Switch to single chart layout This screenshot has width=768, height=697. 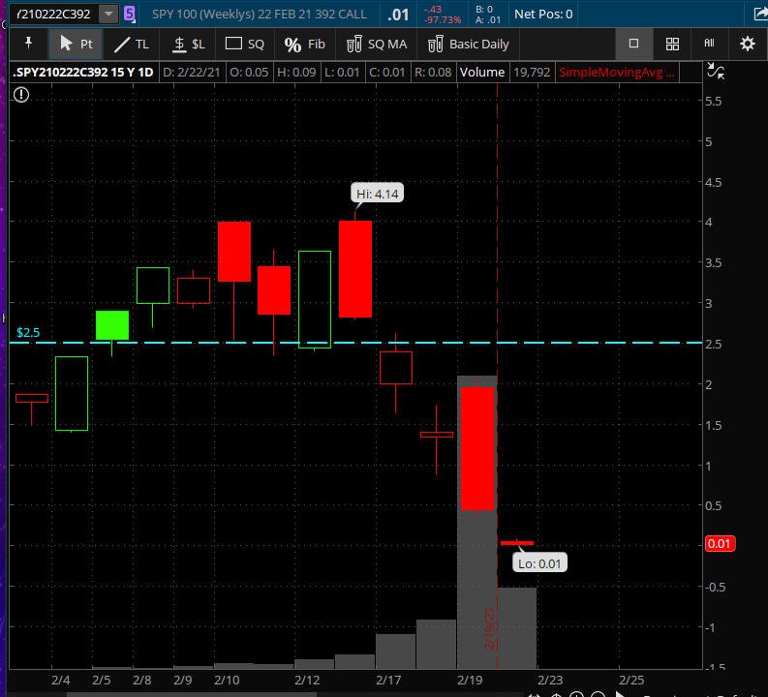coord(633,44)
